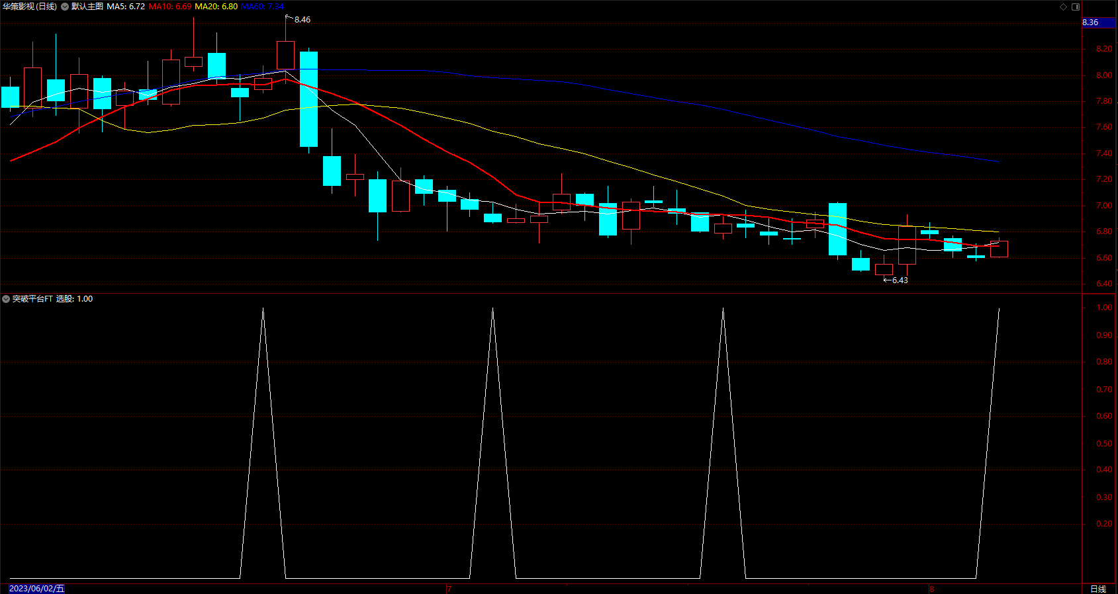Click the MA20: 6.80 readout
1118x594 pixels.
(x=216, y=7)
